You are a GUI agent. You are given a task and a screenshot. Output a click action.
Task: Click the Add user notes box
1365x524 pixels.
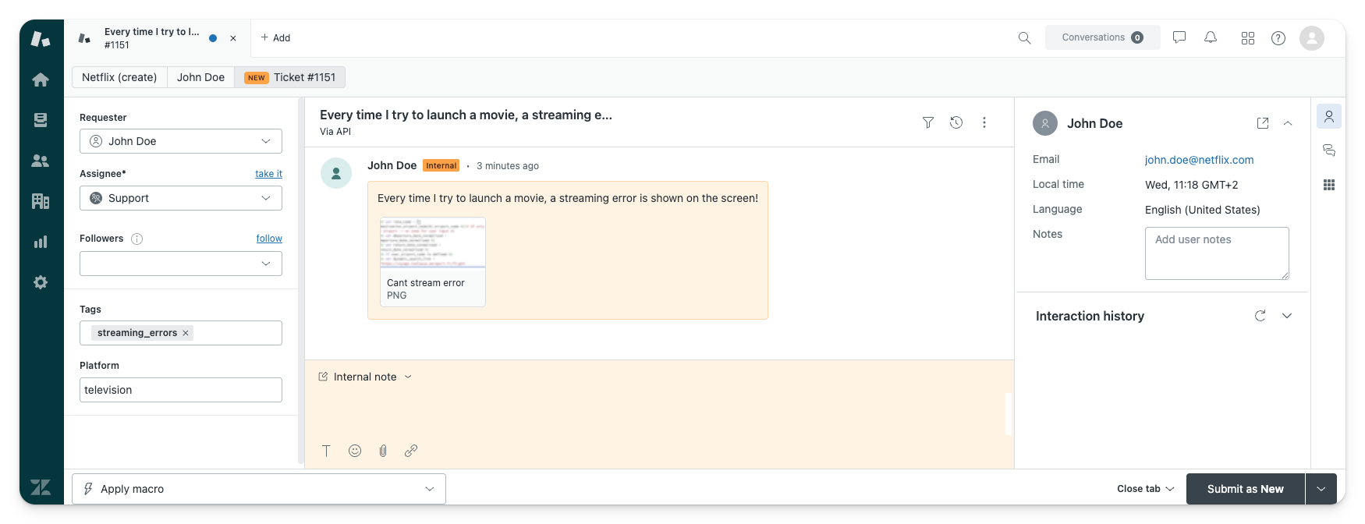pos(1217,253)
